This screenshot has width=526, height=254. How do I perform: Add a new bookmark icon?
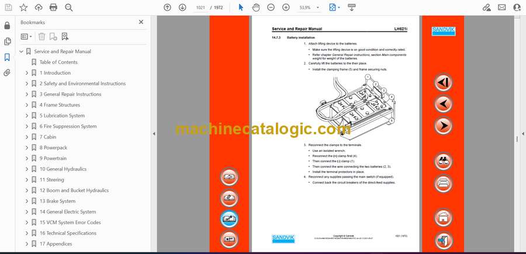point(53,37)
